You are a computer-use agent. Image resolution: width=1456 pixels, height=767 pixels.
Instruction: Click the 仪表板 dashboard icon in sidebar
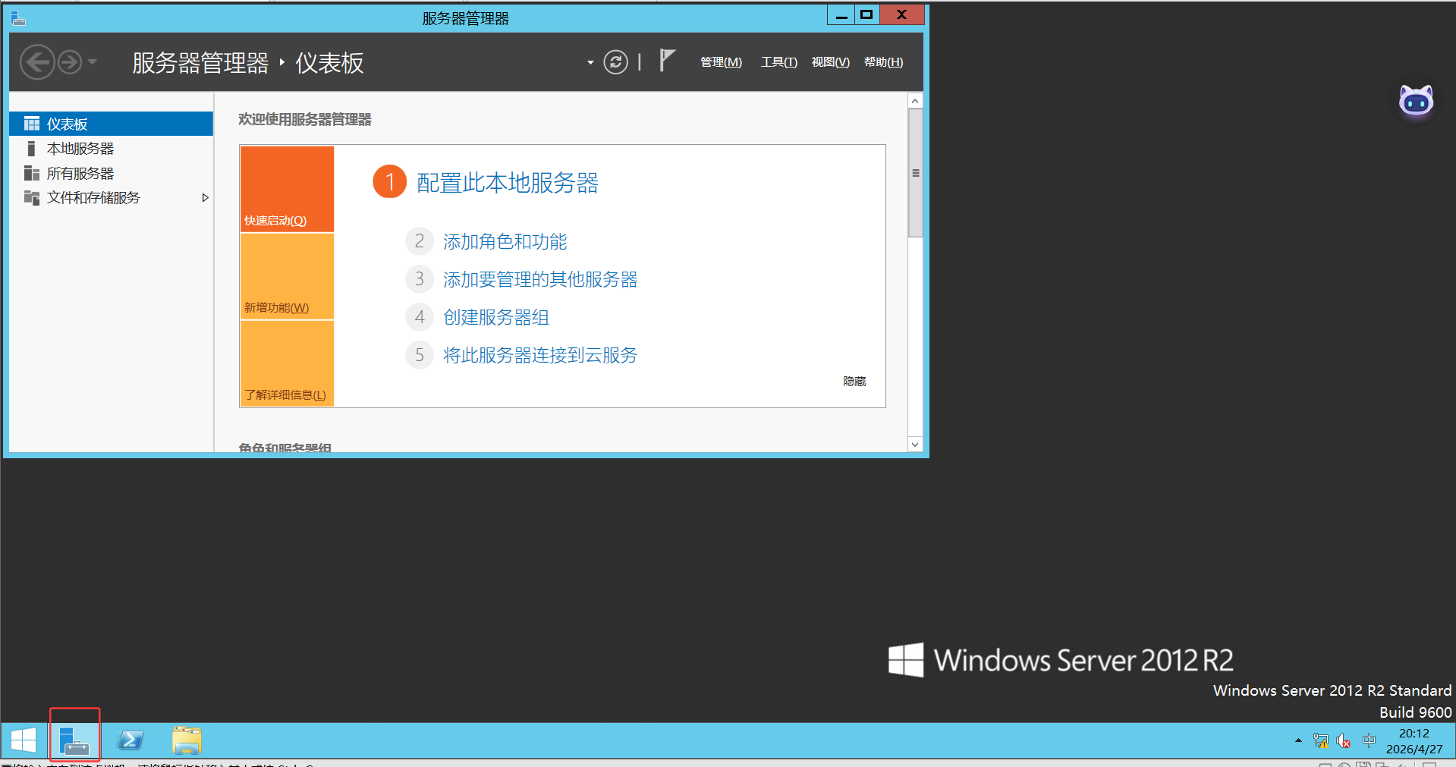(31, 124)
